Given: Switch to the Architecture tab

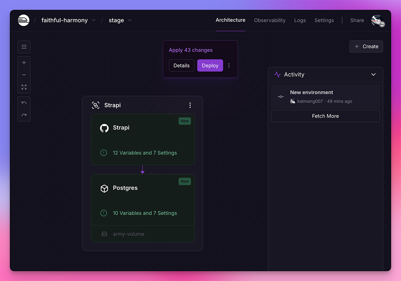Looking at the screenshot, I should pos(231,20).
